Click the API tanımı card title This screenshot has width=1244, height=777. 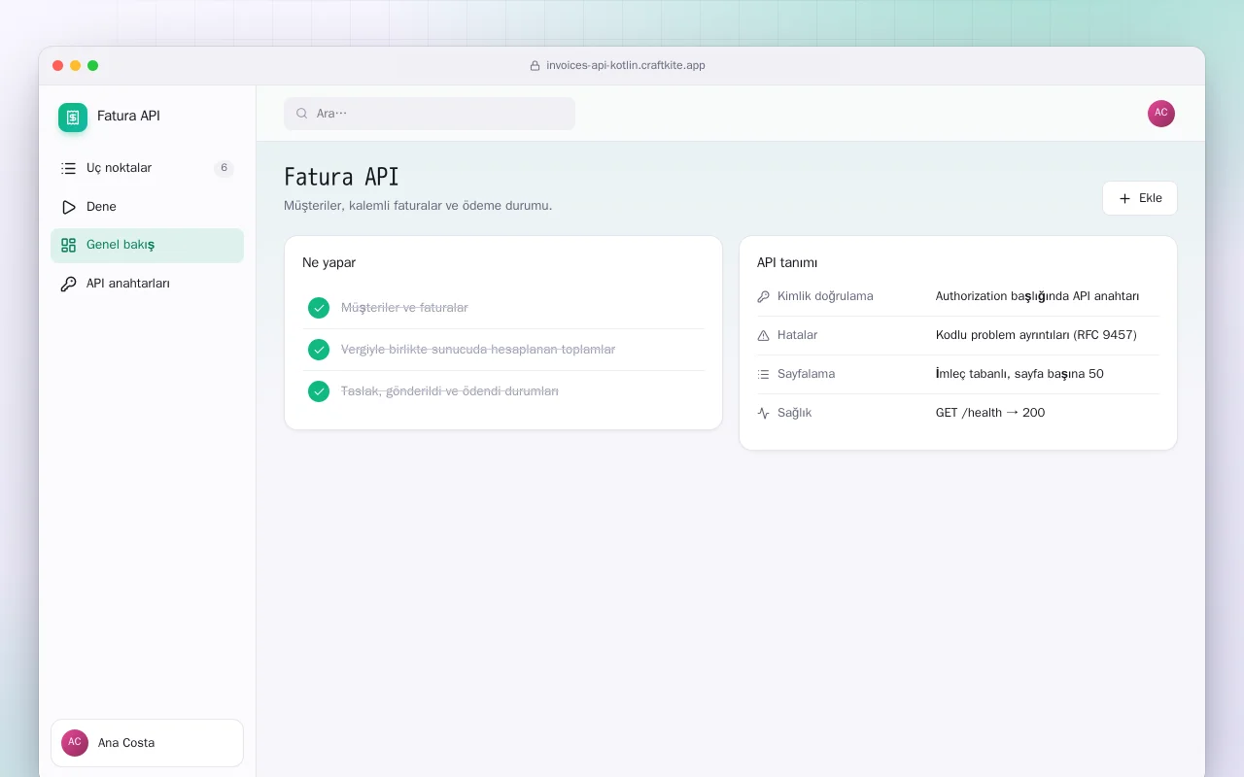787,263
